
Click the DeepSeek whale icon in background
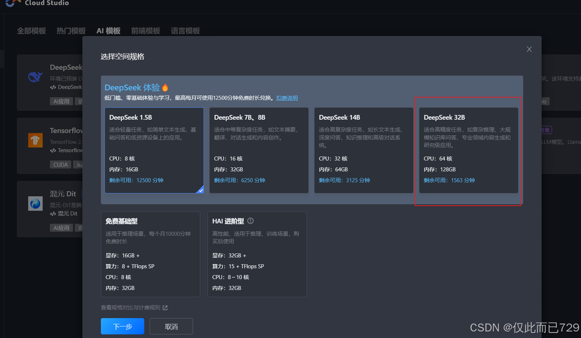pyautogui.click(x=35, y=77)
